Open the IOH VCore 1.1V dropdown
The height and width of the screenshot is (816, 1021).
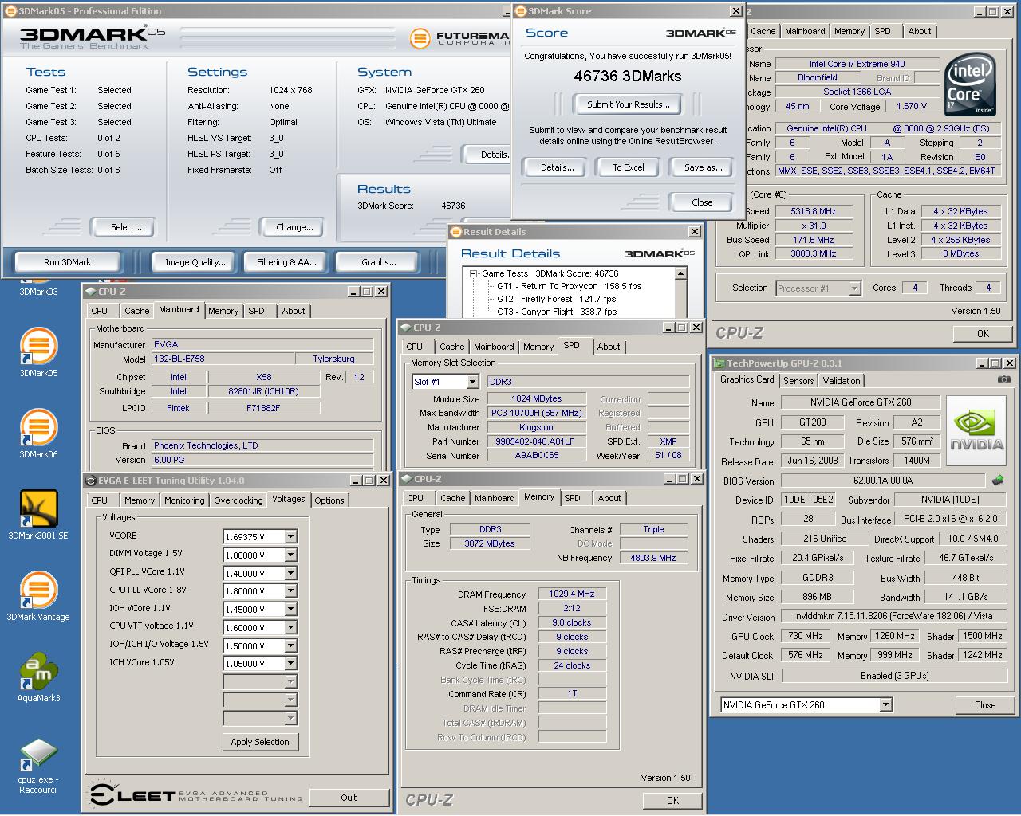click(x=290, y=610)
